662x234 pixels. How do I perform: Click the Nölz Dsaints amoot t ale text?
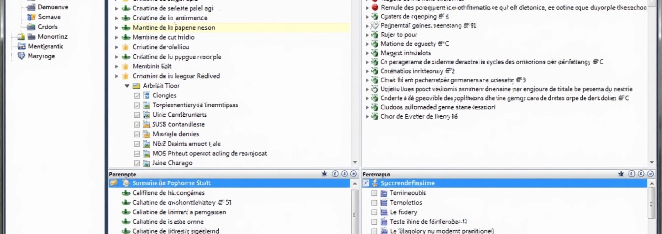187,144
